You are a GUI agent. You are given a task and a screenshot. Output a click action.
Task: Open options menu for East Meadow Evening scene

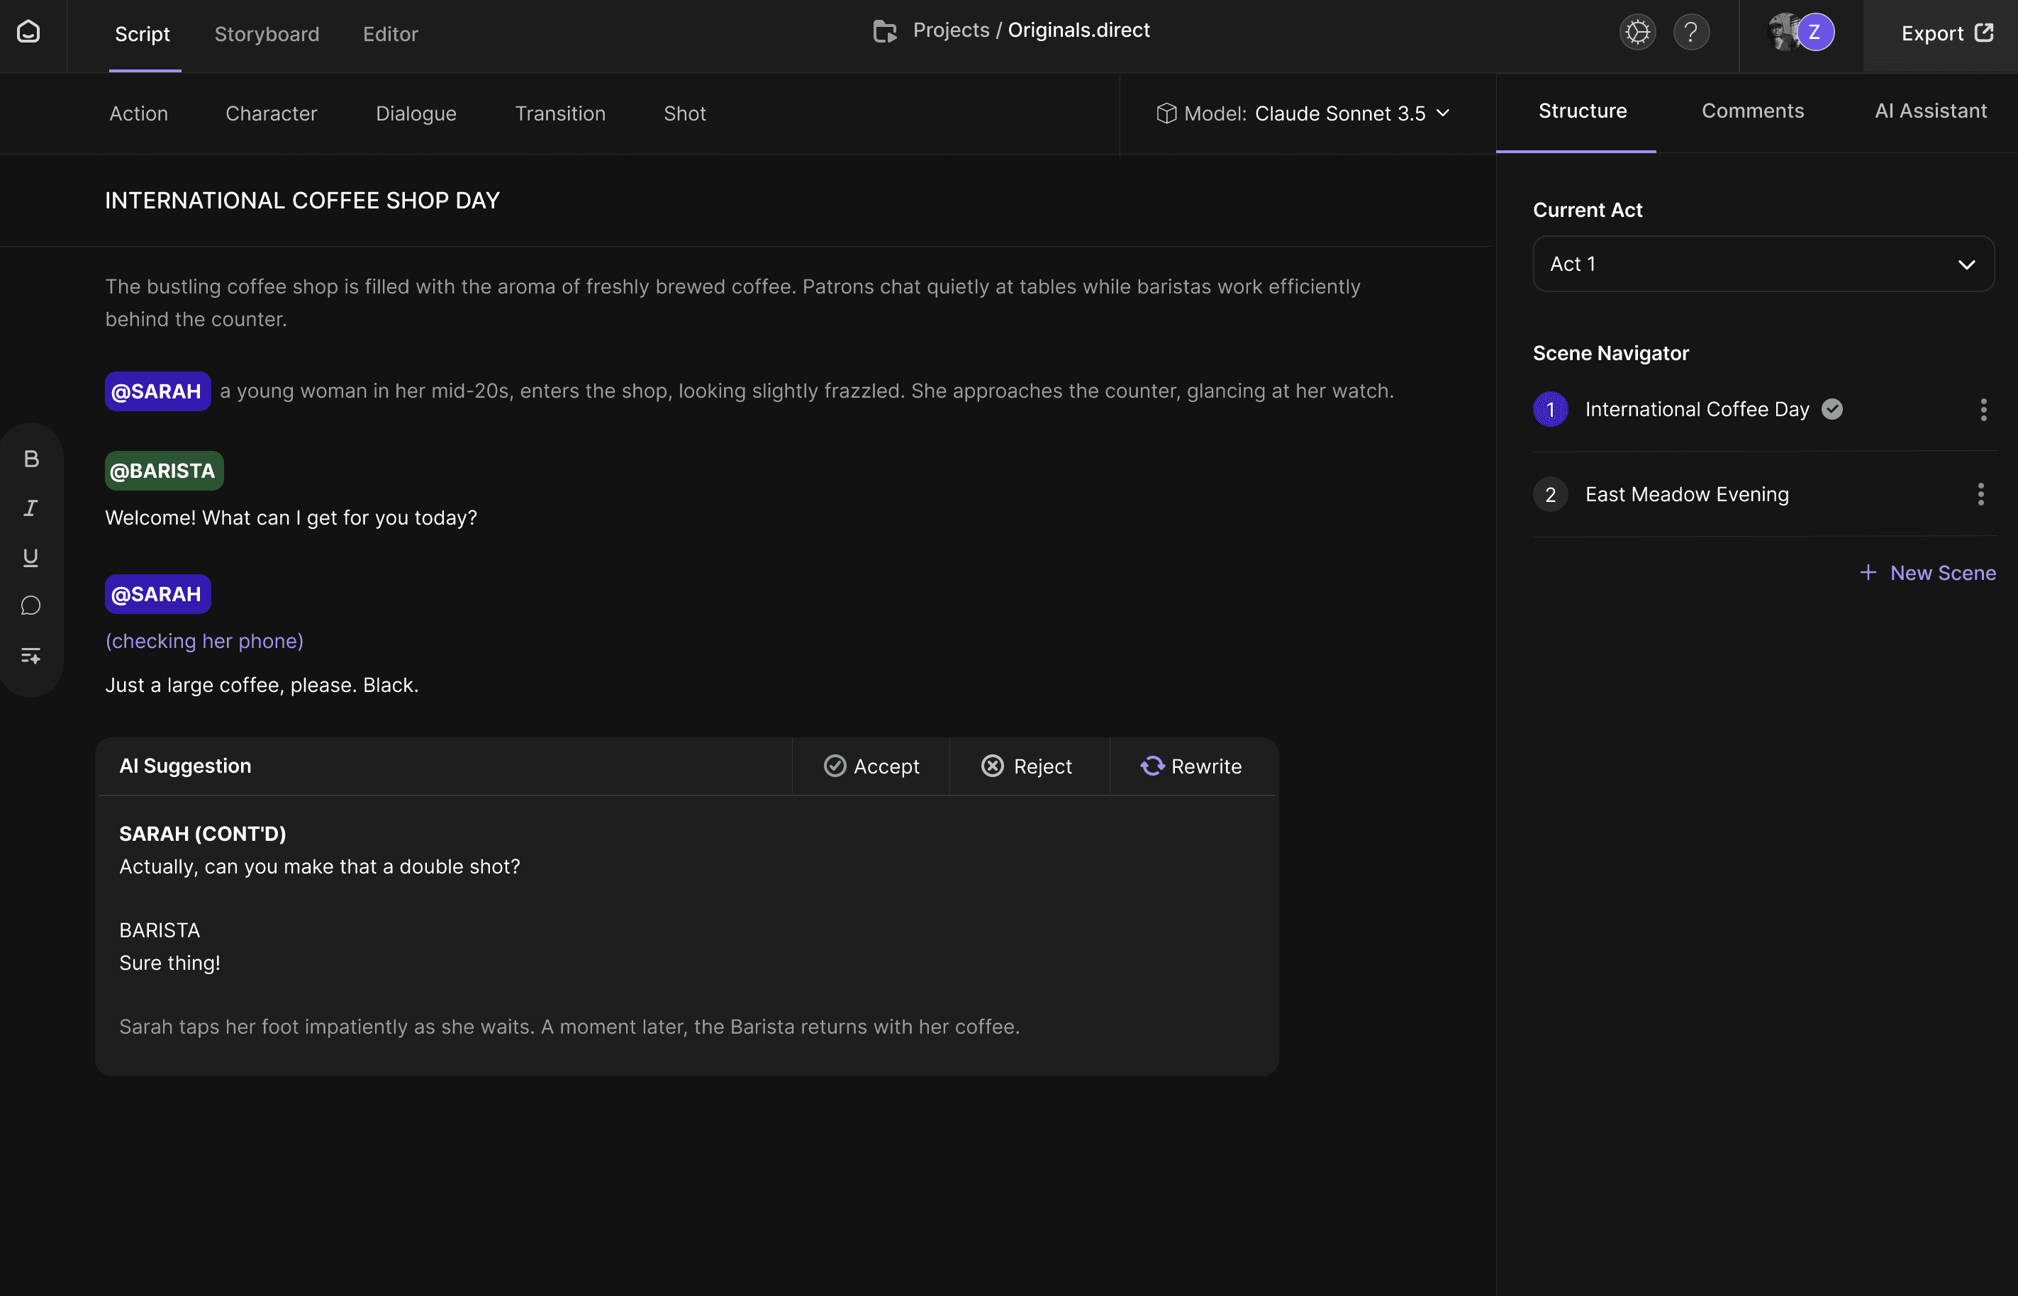point(1980,494)
